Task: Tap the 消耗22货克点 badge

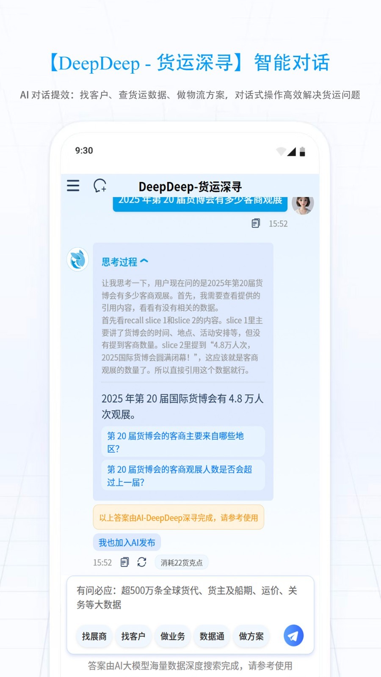Action: [x=181, y=563]
